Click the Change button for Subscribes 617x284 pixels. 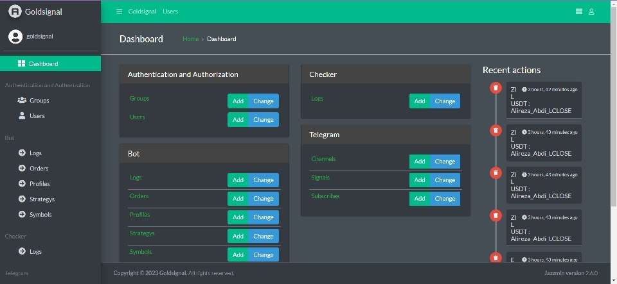pyautogui.click(x=445, y=199)
